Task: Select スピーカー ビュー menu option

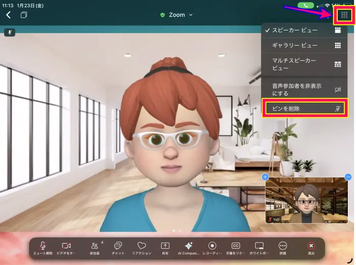Action: pos(304,30)
